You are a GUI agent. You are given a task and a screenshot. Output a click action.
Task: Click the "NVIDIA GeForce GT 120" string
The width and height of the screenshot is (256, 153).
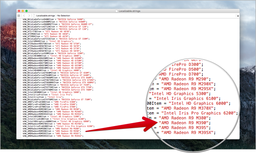coord(73,27)
